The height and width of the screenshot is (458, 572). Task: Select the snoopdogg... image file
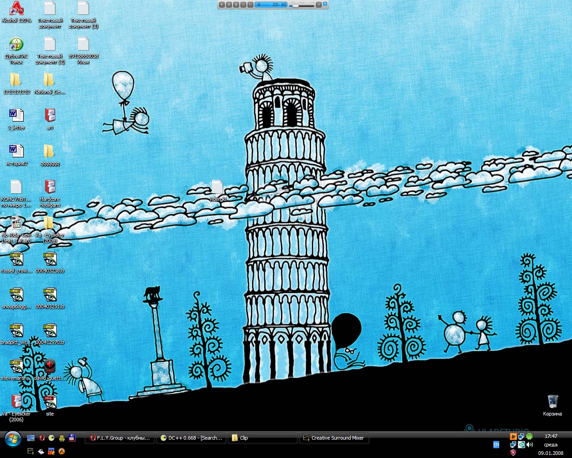(17, 298)
